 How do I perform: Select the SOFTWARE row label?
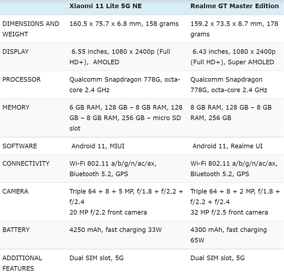pos(19,146)
